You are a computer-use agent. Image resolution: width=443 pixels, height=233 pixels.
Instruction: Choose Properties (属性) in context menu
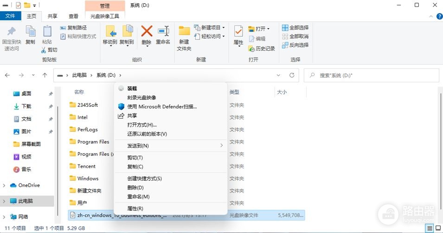tap(171, 208)
